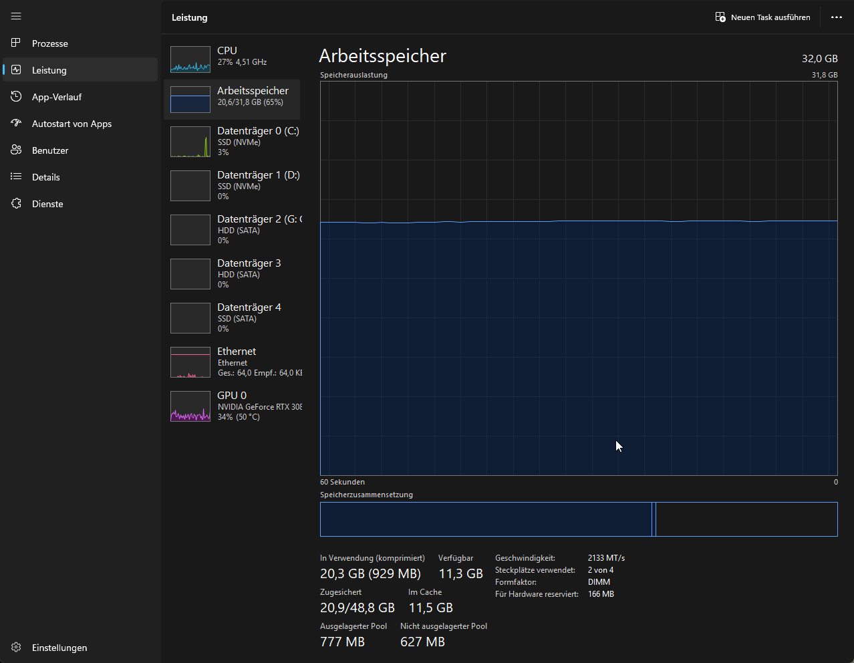854x663 pixels.
Task: Click inside the Speicherauslastung usage graph
Action: pos(579,278)
